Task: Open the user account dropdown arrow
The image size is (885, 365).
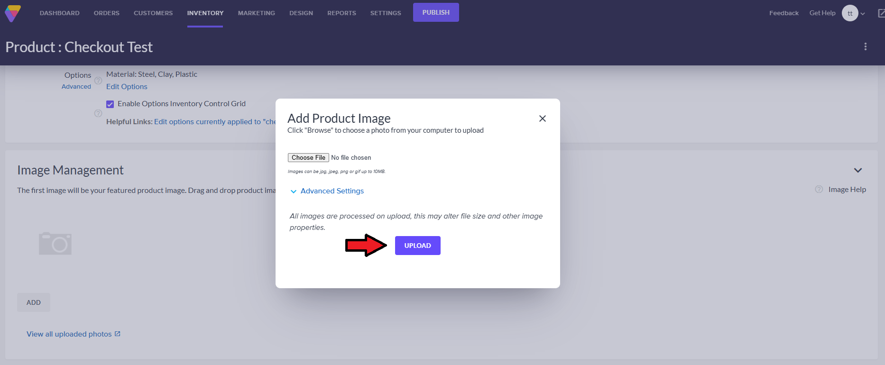Action: point(863,14)
